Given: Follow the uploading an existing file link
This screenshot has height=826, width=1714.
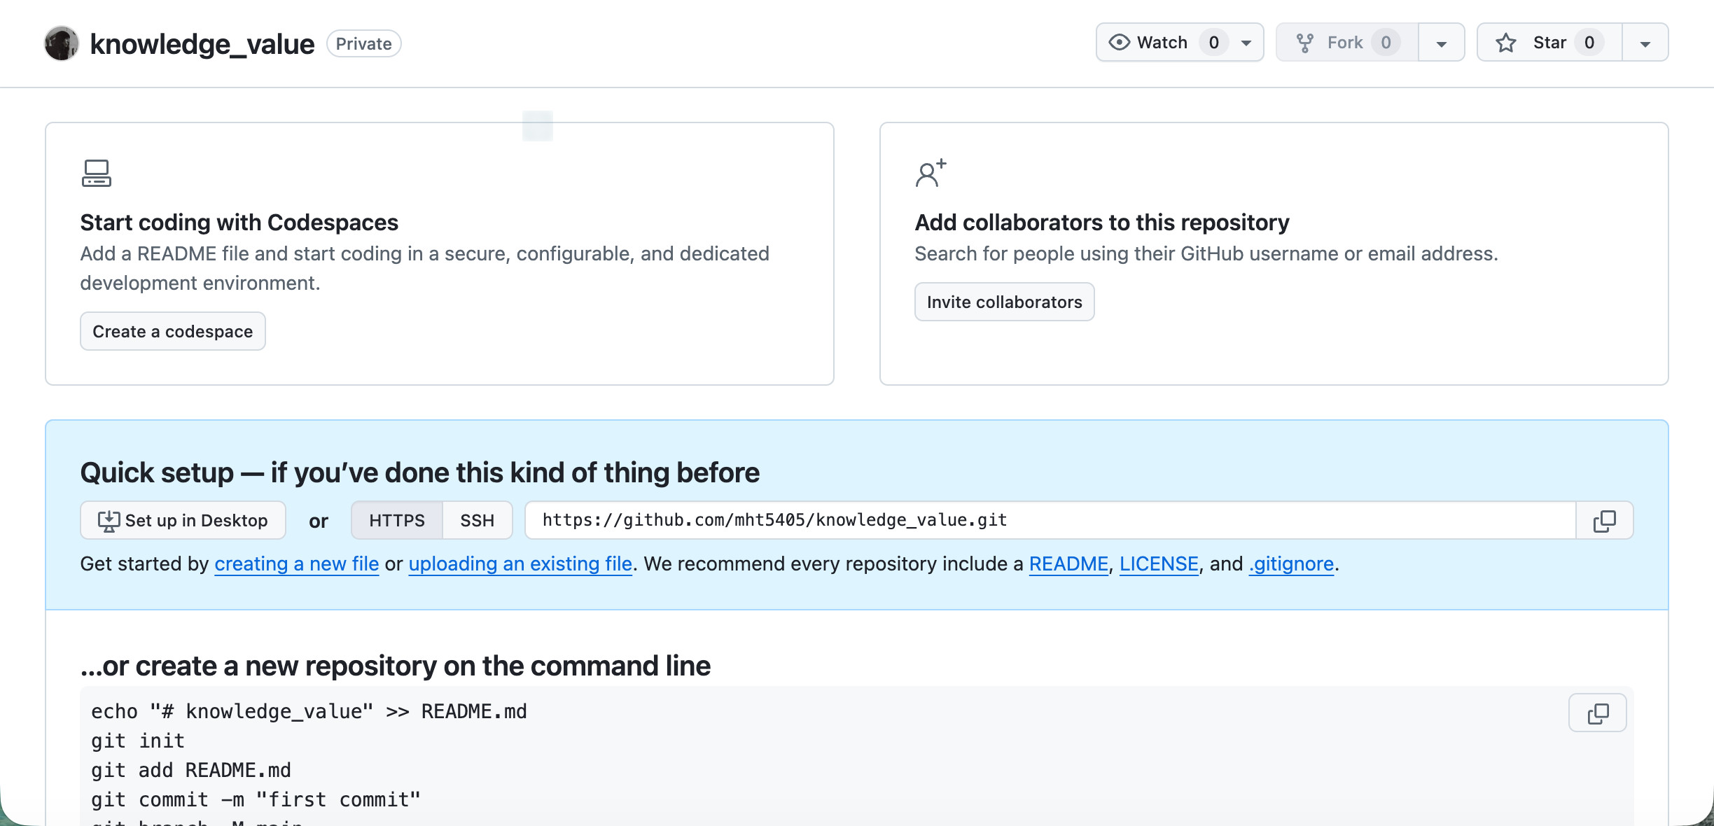Looking at the screenshot, I should pyautogui.click(x=520, y=564).
